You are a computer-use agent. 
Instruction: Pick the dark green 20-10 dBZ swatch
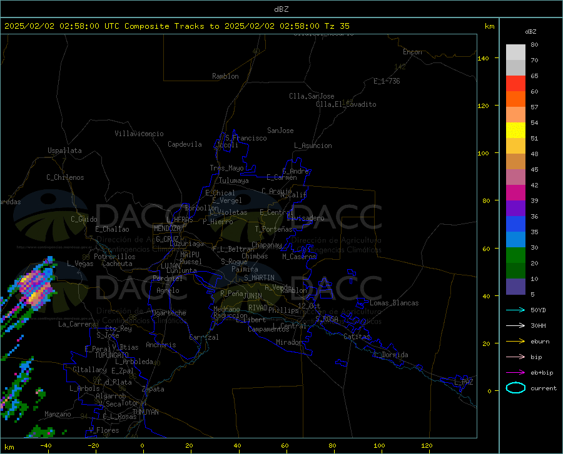click(515, 271)
